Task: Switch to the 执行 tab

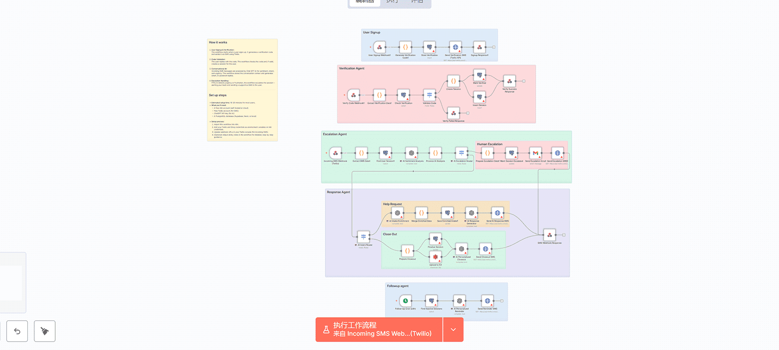Action: [x=392, y=2]
